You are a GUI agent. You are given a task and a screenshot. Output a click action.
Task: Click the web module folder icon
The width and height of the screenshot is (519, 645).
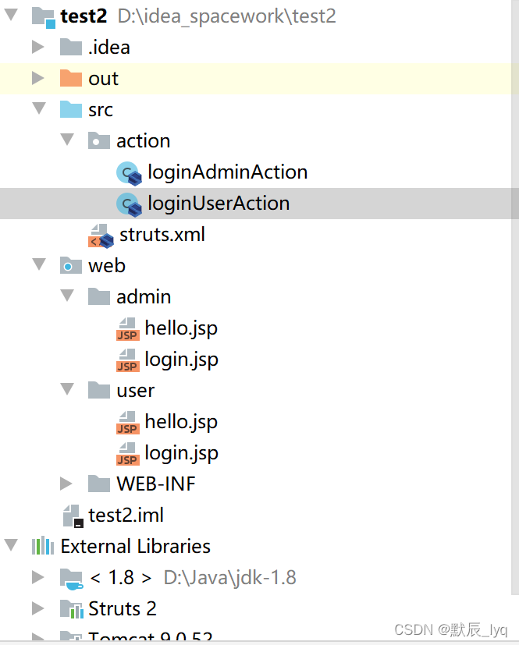click(x=71, y=265)
